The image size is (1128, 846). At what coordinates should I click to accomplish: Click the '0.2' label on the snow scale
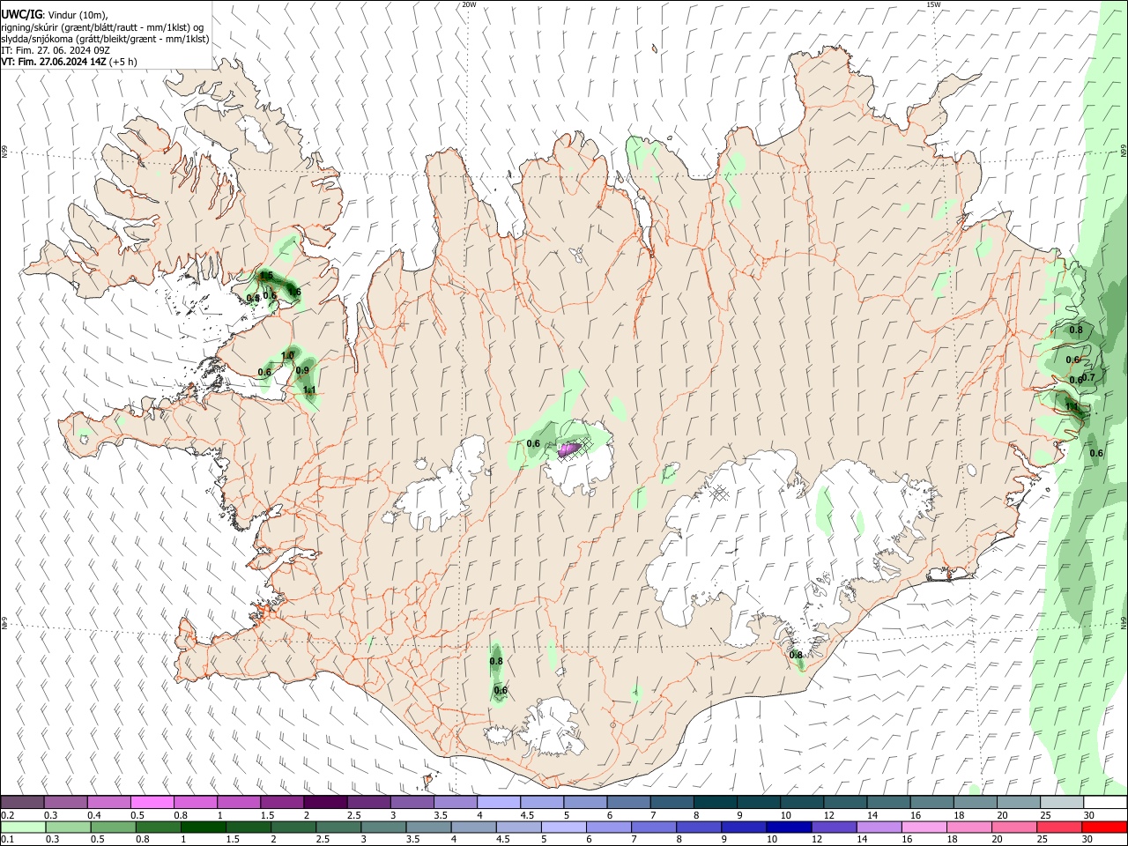[8, 815]
